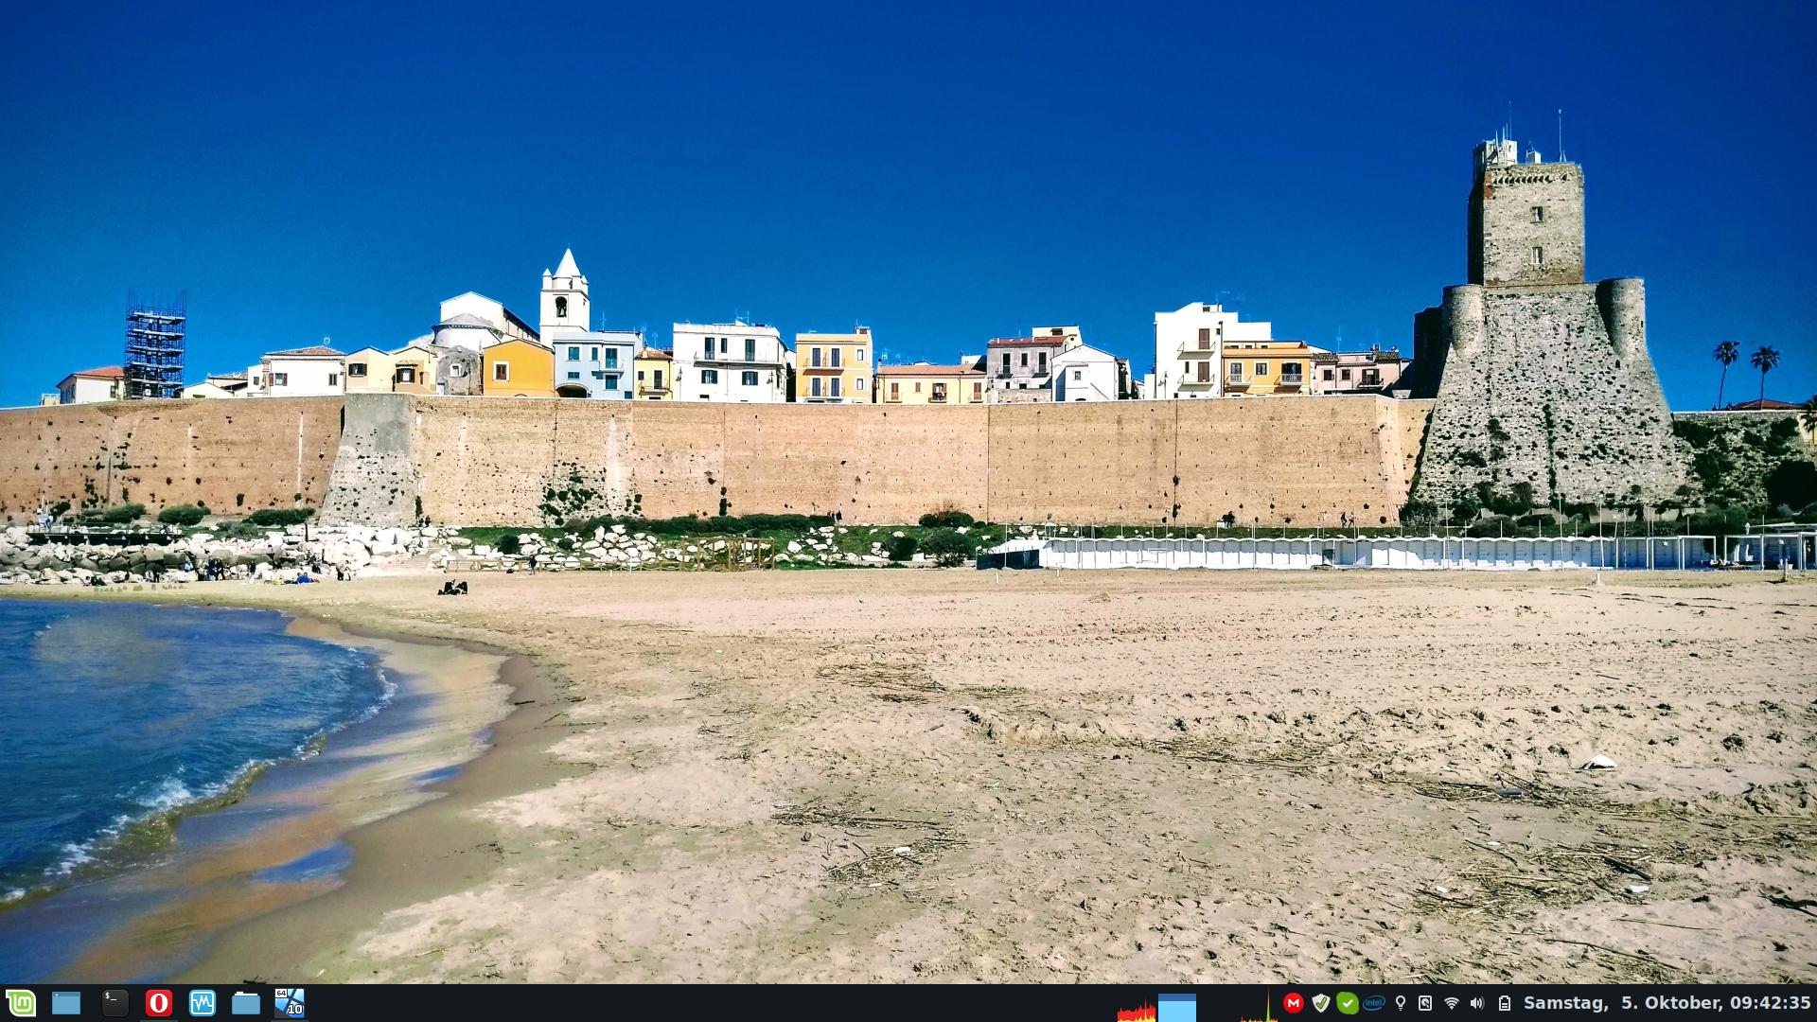This screenshot has width=1817, height=1022.
Task: Open the calendar from the clock
Action: click(x=1667, y=1003)
